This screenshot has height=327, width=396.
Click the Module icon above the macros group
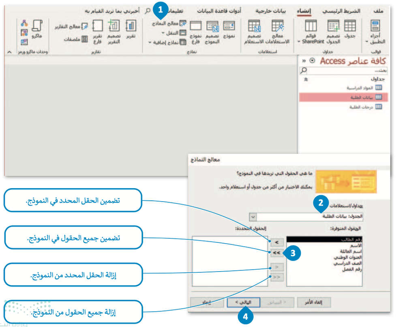click(24, 23)
